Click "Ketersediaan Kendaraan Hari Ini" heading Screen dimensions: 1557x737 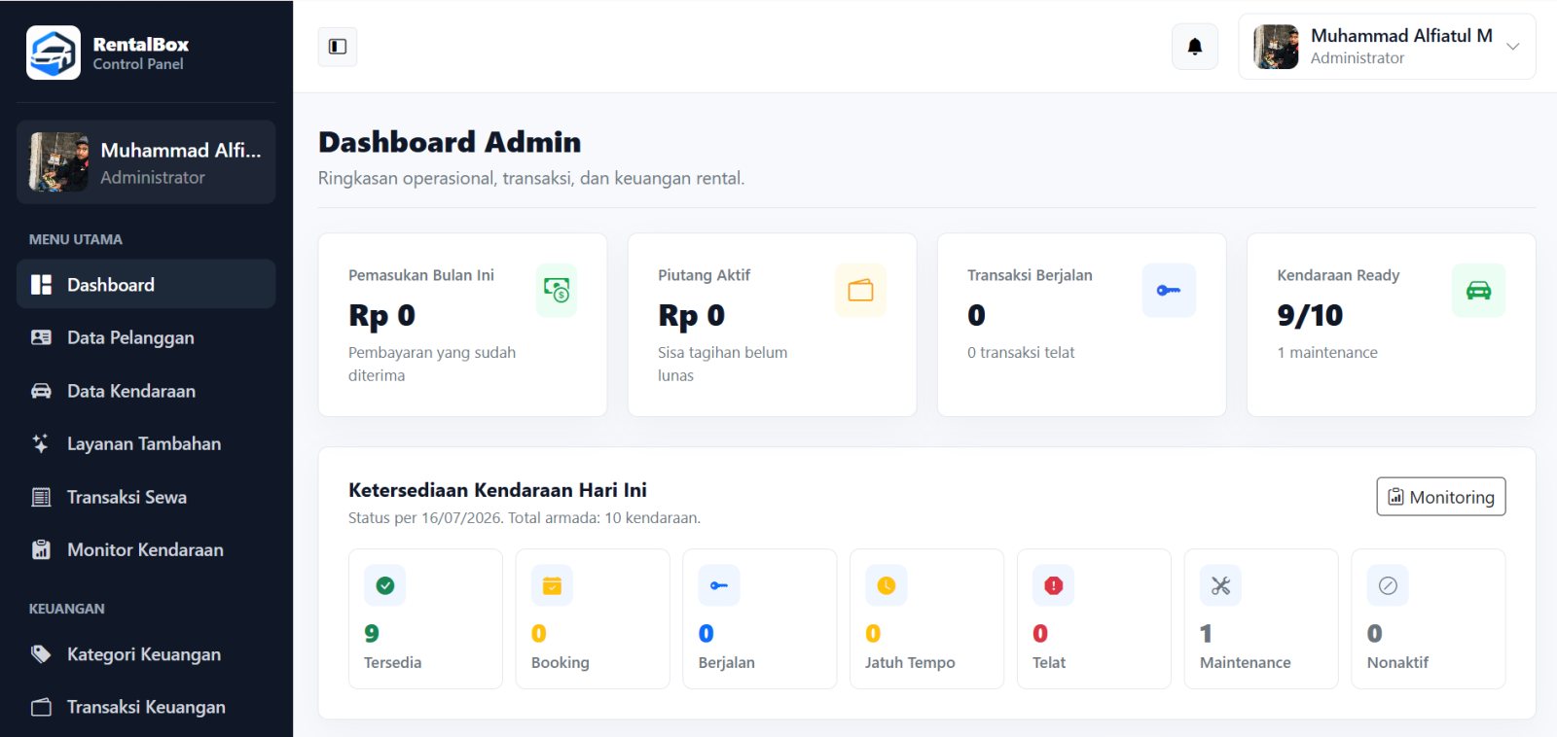click(497, 490)
